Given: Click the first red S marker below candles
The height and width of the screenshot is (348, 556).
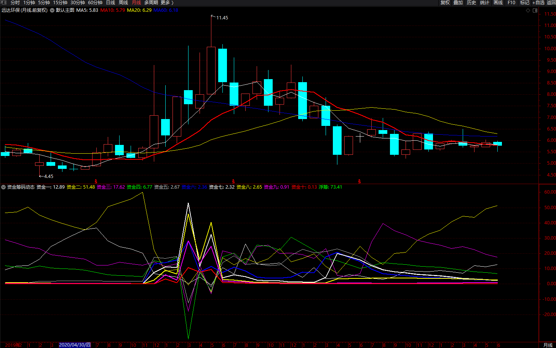Looking at the screenshot, I should (x=96, y=181).
